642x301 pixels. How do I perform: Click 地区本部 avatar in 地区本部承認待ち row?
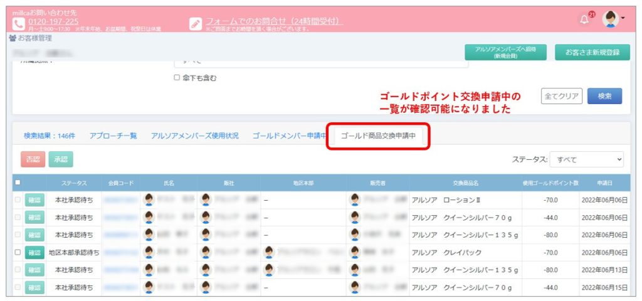click(269, 252)
